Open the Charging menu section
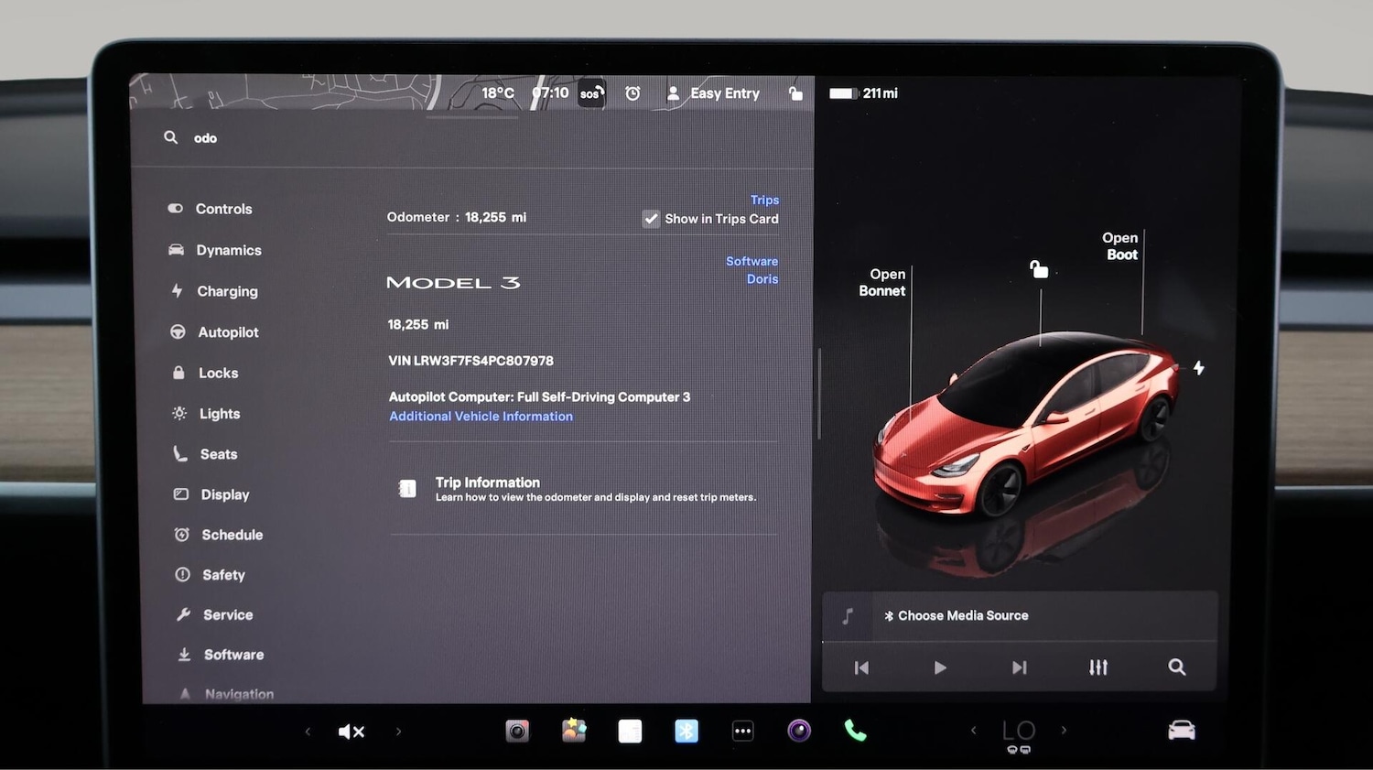The height and width of the screenshot is (770, 1373). pos(214,291)
